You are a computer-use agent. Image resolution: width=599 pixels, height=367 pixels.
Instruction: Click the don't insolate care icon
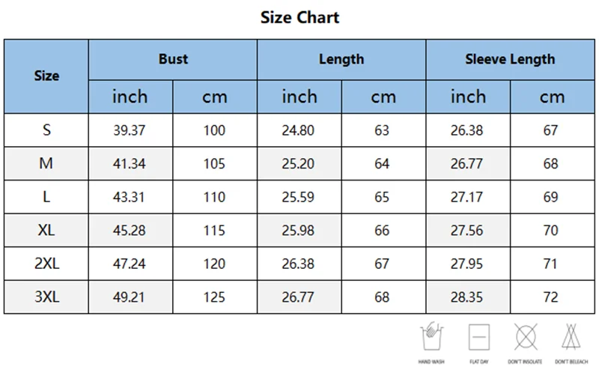(x=526, y=337)
